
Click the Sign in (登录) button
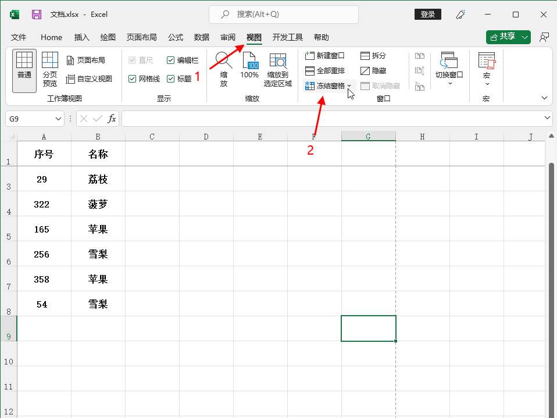point(428,15)
